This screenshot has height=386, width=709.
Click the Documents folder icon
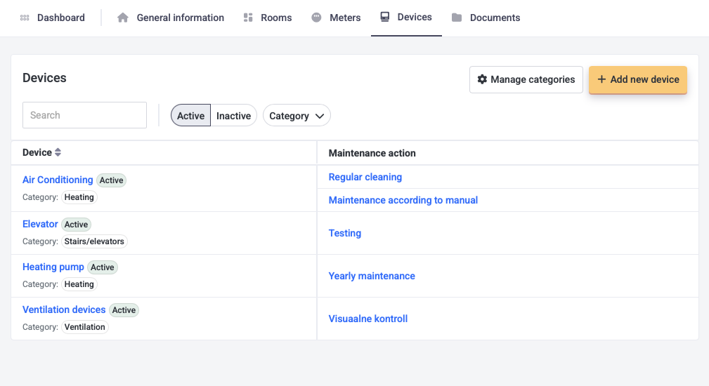[457, 18]
